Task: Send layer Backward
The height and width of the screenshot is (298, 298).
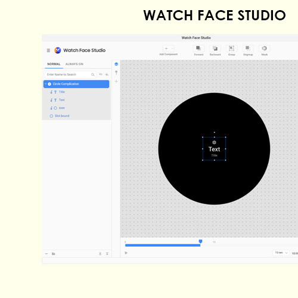Action: pos(215,48)
